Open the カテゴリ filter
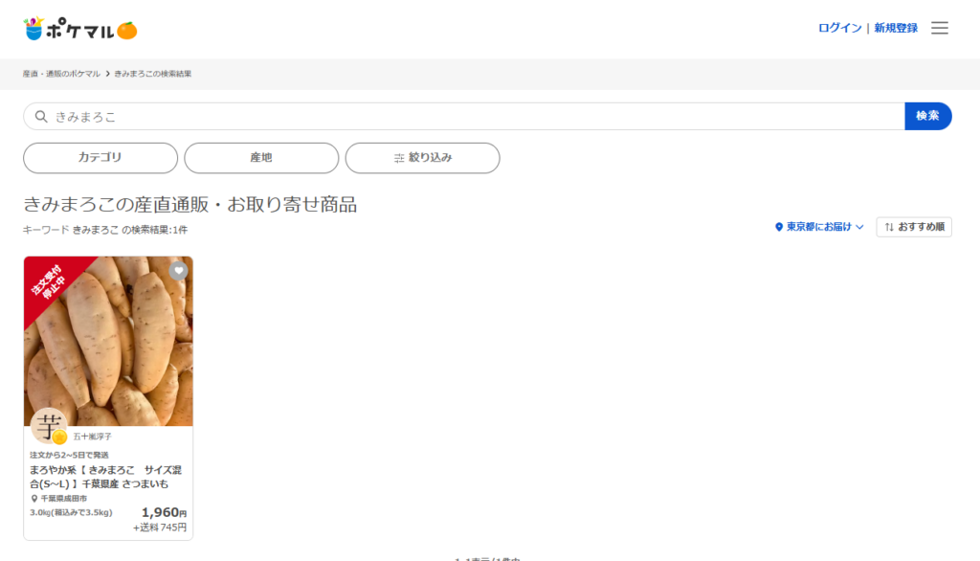Viewport: 980px width, 561px height. tap(100, 158)
